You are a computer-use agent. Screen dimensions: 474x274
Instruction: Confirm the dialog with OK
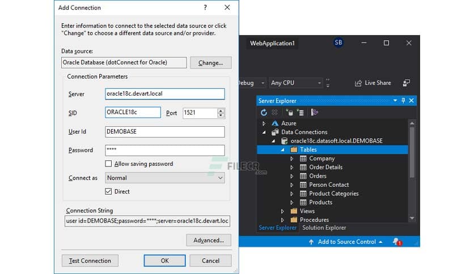[x=165, y=261]
